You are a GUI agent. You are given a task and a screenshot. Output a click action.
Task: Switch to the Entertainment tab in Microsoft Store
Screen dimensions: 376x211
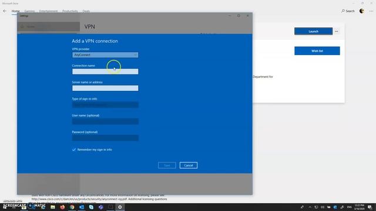tap(48, 11)
